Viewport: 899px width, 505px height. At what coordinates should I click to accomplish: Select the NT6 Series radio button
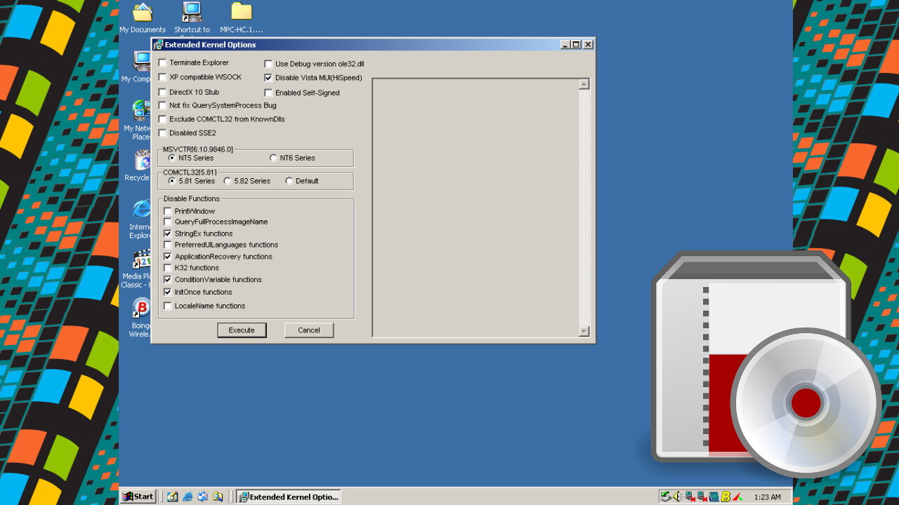(273, 157)
